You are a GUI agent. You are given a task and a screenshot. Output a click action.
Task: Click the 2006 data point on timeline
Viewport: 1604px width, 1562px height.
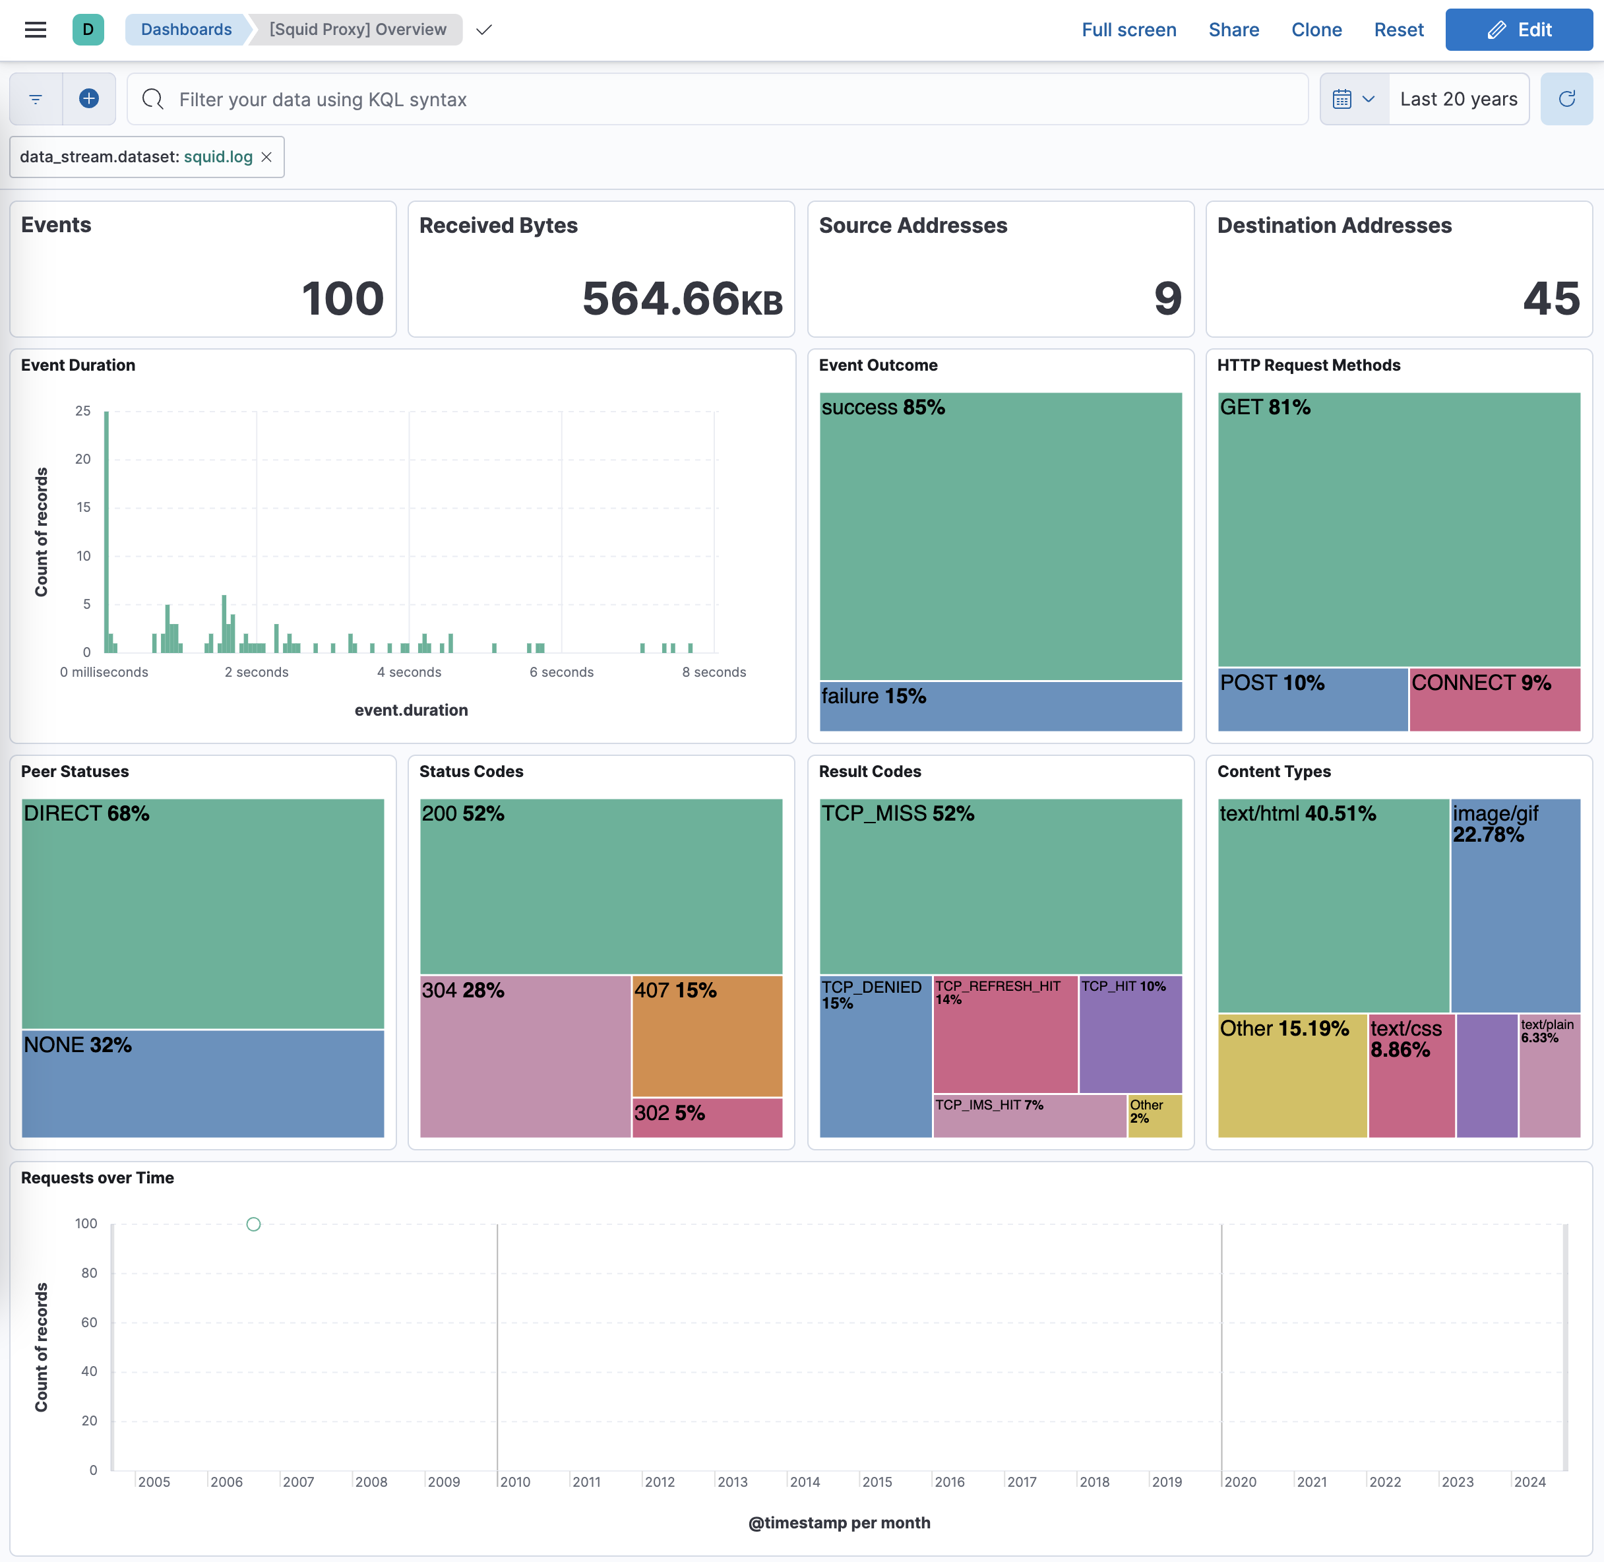[253, 1224]
